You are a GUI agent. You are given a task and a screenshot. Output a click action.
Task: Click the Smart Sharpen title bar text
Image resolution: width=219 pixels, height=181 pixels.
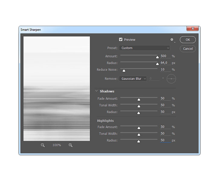31,30
